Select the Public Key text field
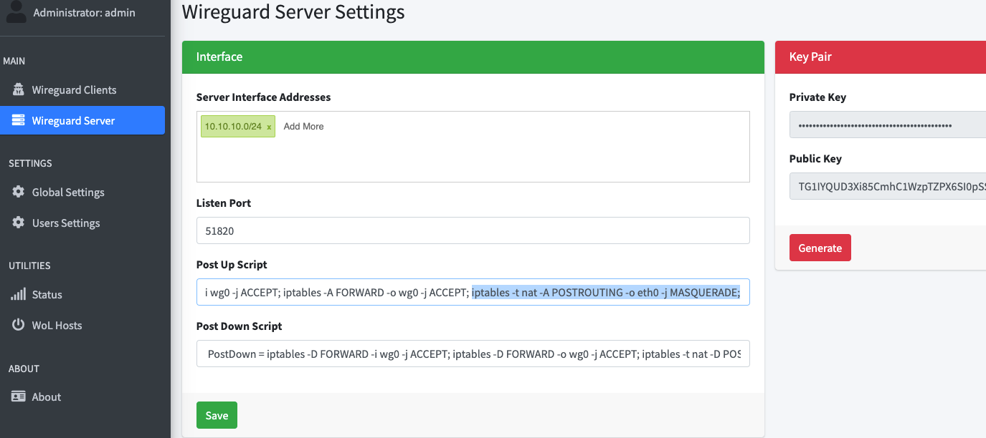 [x=887, y=187]
